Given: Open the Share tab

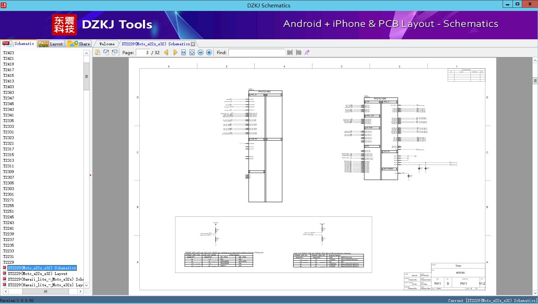Looking at the screenshot, I should click(79, 44).
